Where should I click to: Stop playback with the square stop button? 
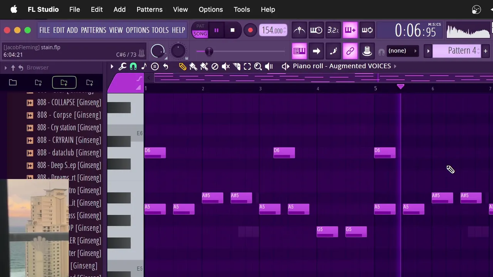click(232, 30)
